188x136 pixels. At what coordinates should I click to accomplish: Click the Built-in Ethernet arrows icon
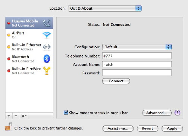(x=47, y=47)
